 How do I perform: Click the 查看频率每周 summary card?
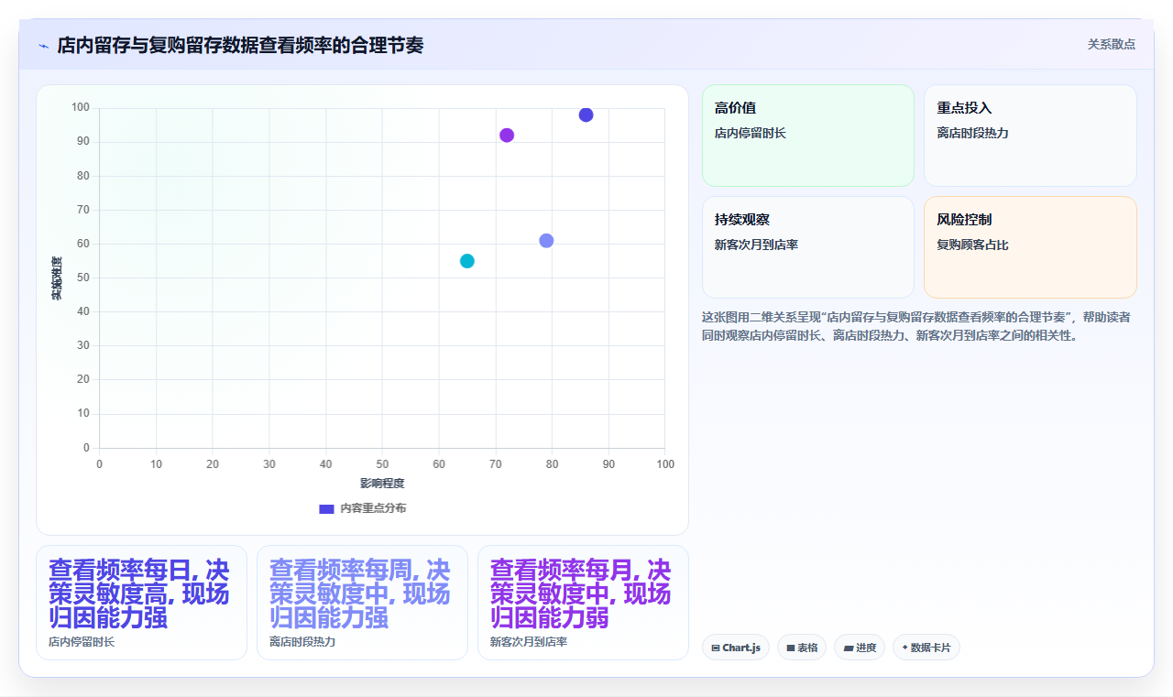pos(362,603)
